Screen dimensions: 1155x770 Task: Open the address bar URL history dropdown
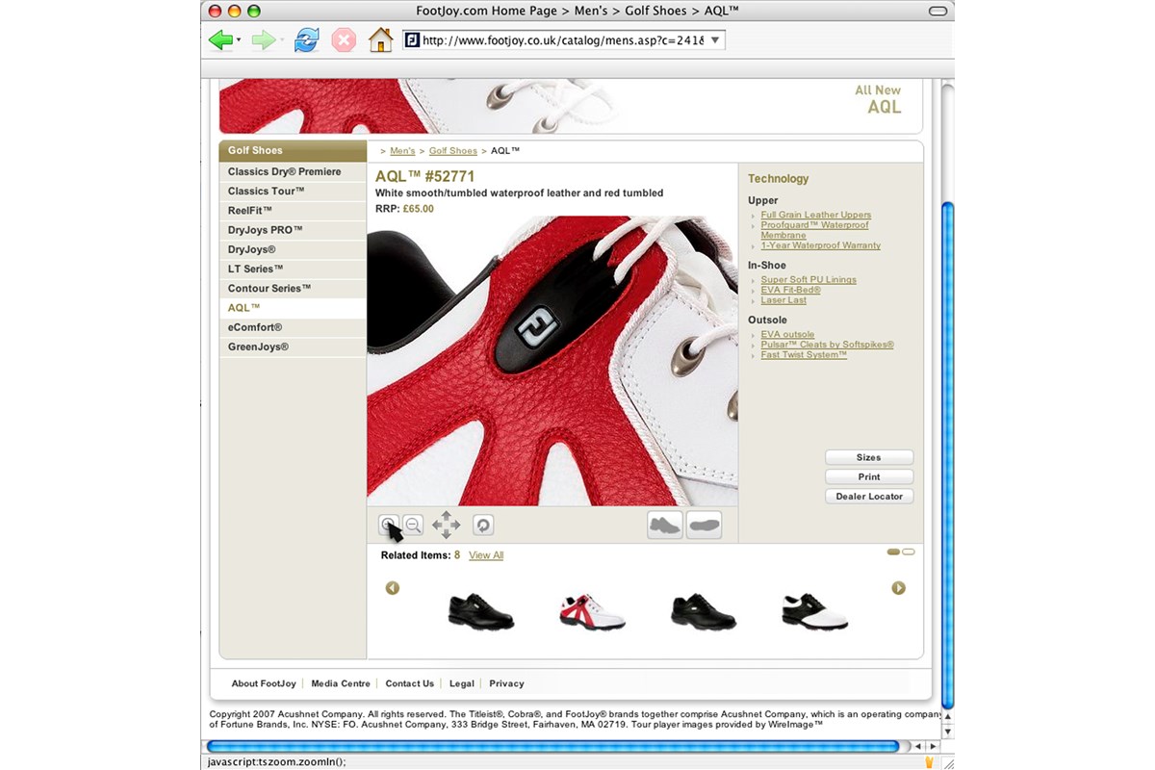point(715,40)
